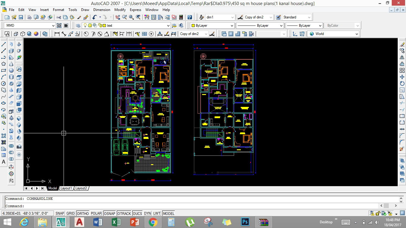Expand the linetype control showing ByLayer
Viewport: 406px width, 228px height.
point(281,26)
